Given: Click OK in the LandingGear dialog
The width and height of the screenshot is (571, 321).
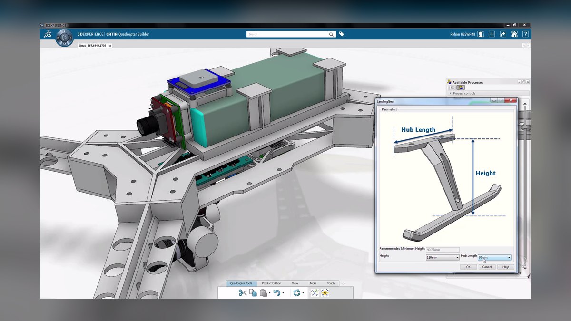Looking at the screenshot, I should (468, 267).
